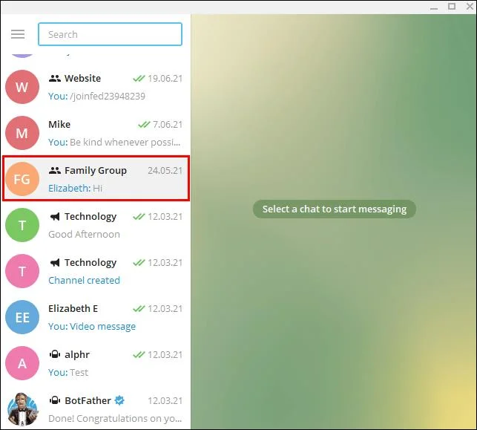Maximize the Telegram window
The height and width of the screenshot is (430, 477).
pos(452,6)
